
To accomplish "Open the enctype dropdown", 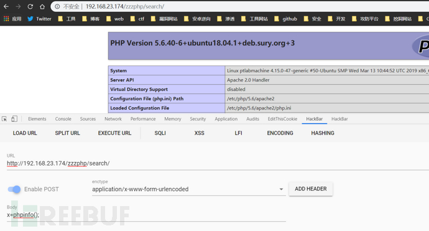I will (x=189, y=189).
